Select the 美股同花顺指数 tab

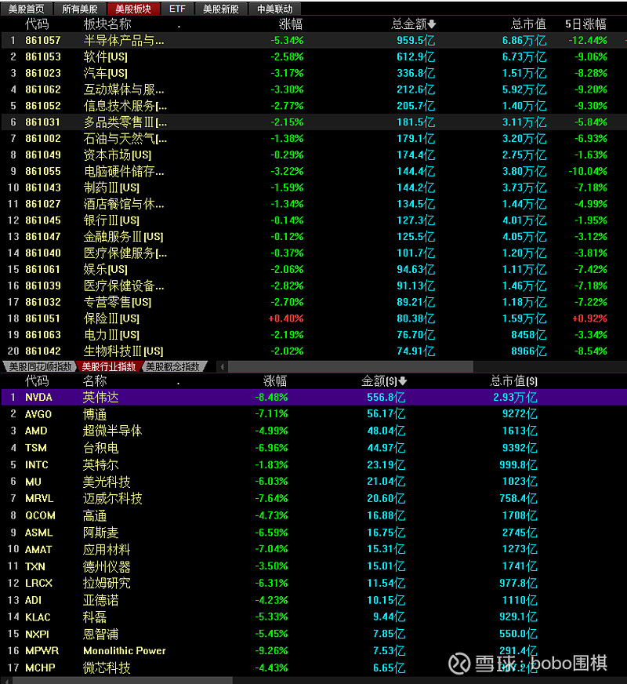pyautogui.click(x=40, y=367)
